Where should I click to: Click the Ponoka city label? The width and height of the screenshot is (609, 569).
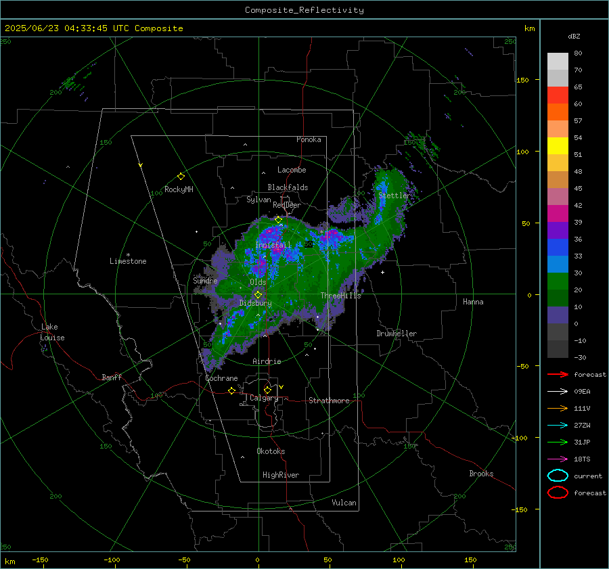pyautogui.click(x=309, y=139)
